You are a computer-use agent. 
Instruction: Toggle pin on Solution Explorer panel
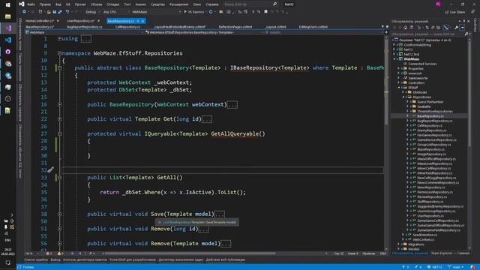pyautogui.click(x=463, y=21)
